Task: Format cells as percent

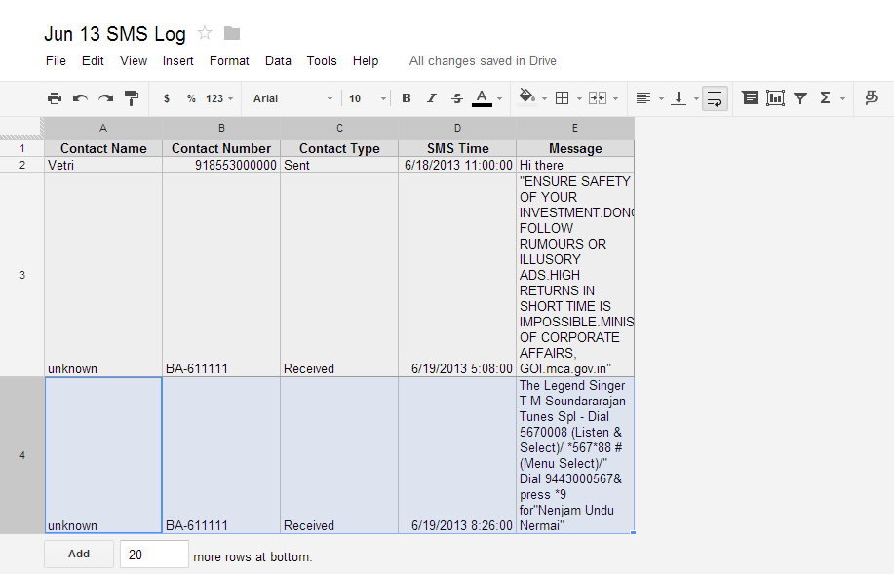Action: (191, 98)
